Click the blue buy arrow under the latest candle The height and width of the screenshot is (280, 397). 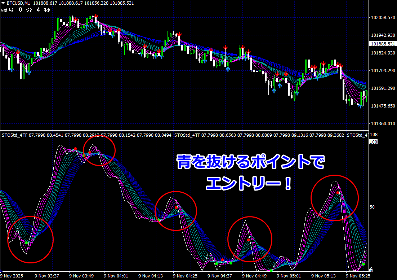[x=360, y=106]
